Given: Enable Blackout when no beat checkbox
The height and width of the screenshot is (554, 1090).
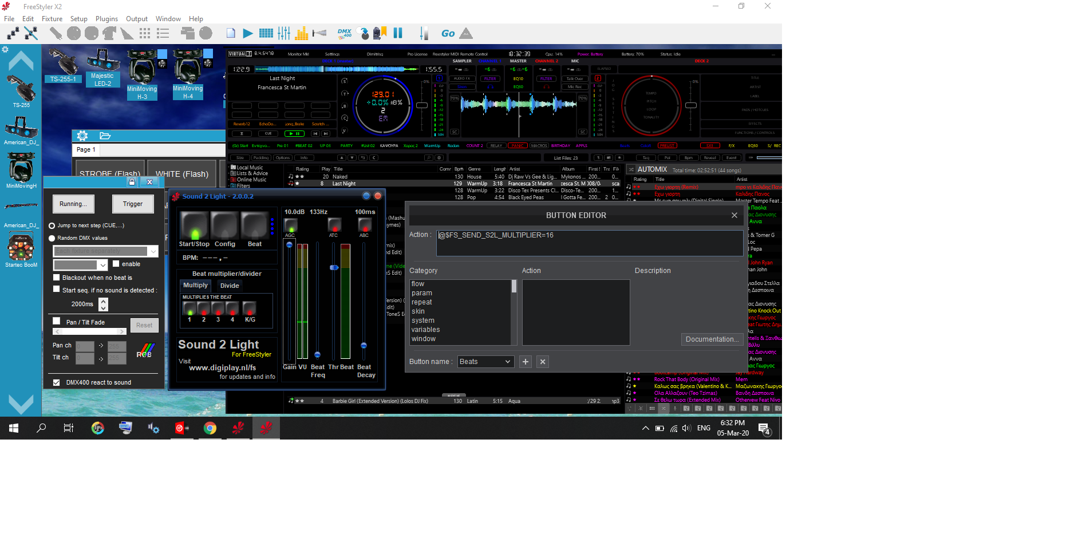Looking at the screenshot, I should pyautogui.click(x=56, y=277).
